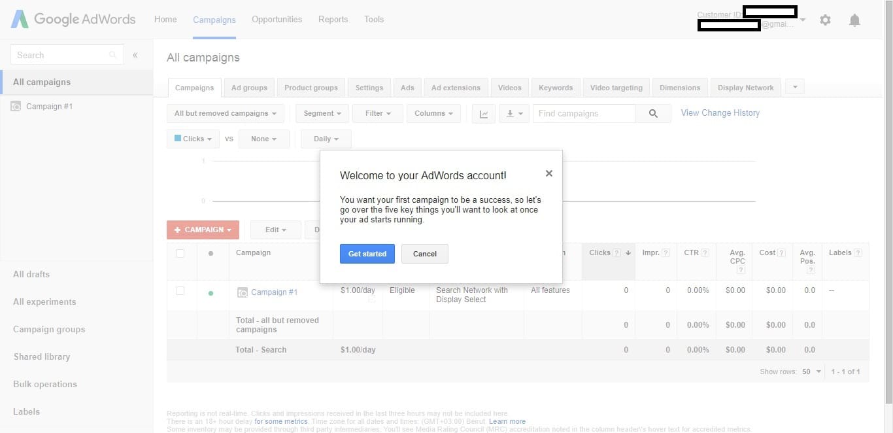Image resolution: width=893 pixels, height=433 pixels.
Task: Open Opportunities in top navigation
Action: point(277,20)
